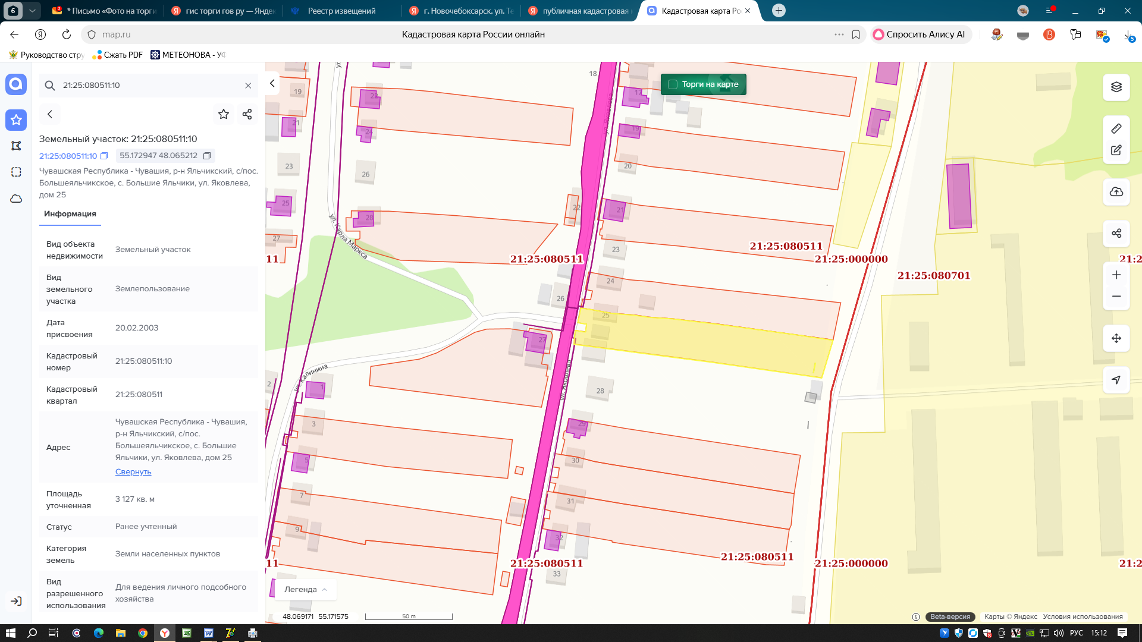Click the Свернуть address link

(133, 472)
